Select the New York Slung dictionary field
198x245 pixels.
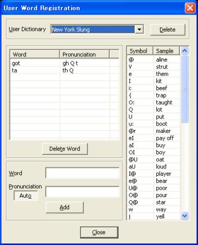[x=93, y=30]
